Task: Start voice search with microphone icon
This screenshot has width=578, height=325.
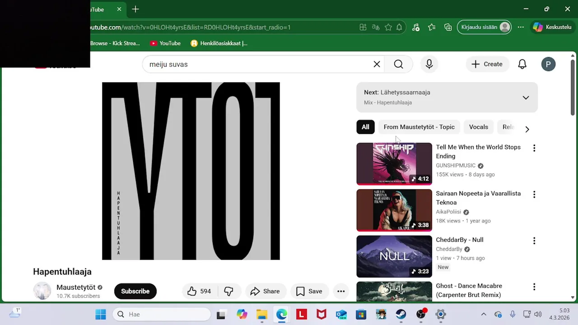Action: (x=429, y=64)
